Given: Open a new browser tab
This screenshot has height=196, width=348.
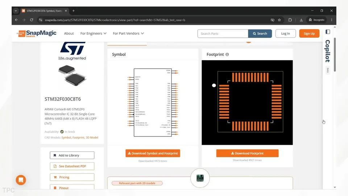Looking at the screenshot, I should [74, 11].
